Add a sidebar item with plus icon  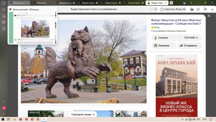[4, 102]
